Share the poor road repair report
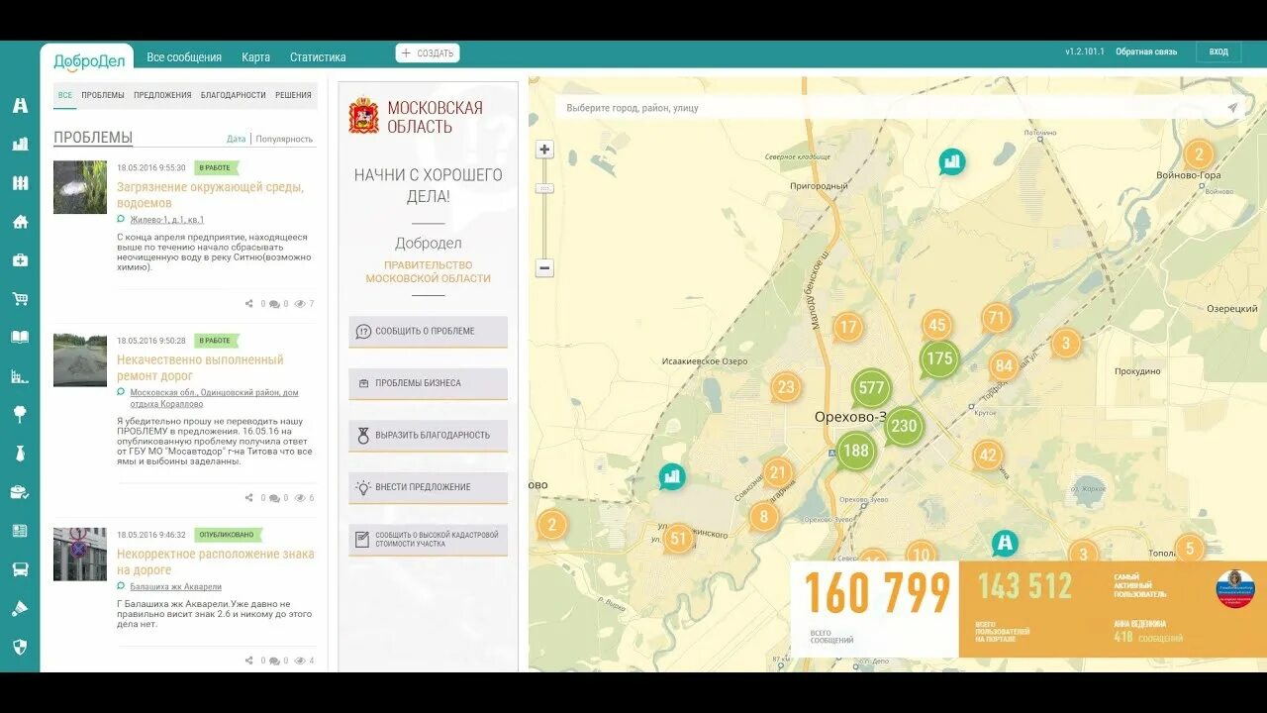1267x713 pixels. tap(249, 498)
